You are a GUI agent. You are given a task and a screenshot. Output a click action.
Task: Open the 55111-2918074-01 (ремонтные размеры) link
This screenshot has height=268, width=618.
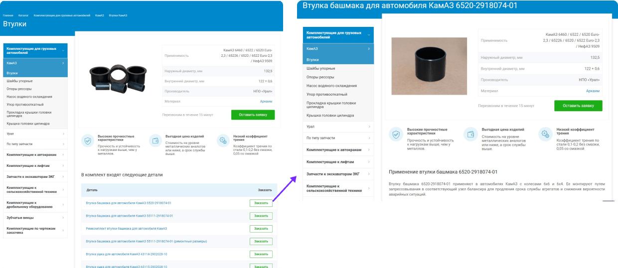coord(147,241)
